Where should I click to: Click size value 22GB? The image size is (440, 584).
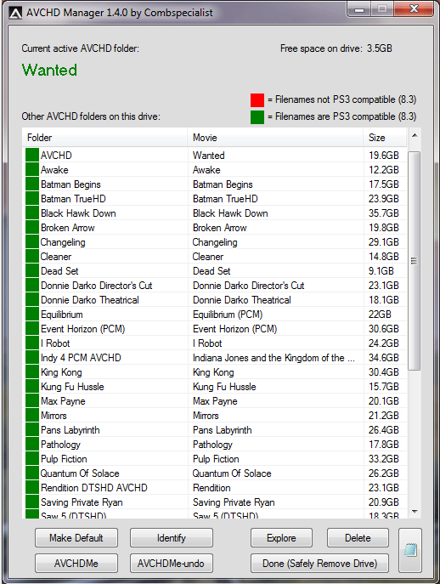[x=380, y=315]
